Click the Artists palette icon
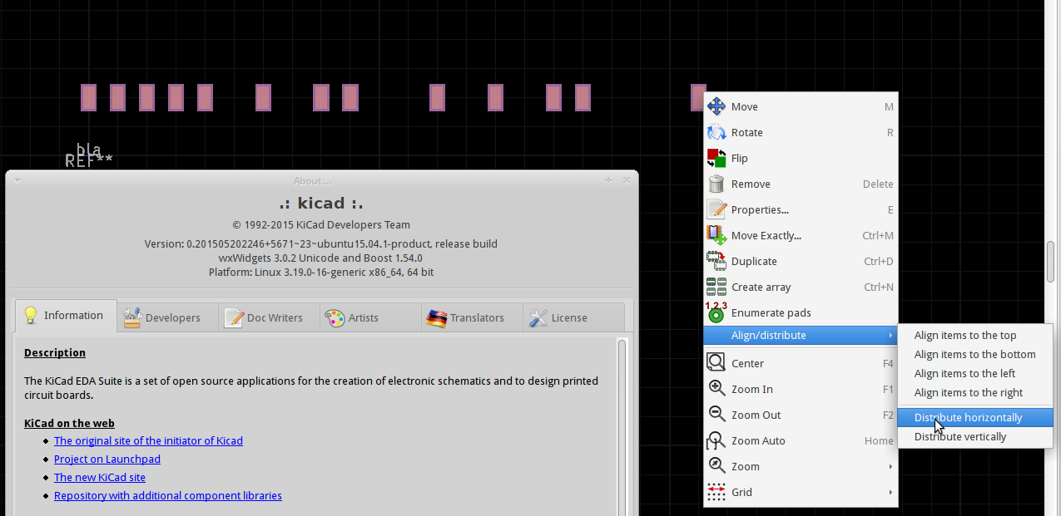Viewport: 1061px width, 516px height. pyautogui.click(x=335, y=317)
